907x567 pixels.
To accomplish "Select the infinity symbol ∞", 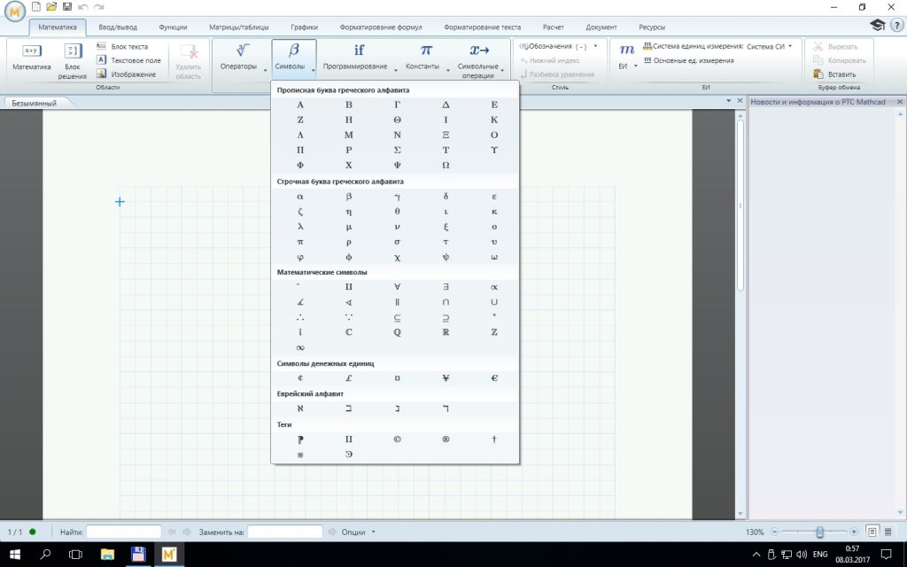I will tap(300, 347).
